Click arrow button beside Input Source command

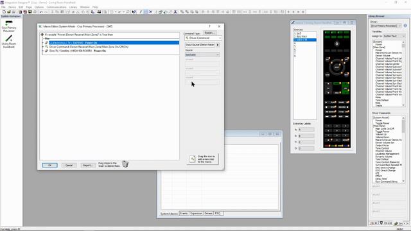point(218,45)
